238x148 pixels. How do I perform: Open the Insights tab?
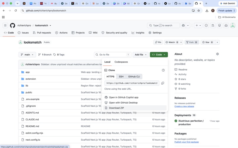[138, 33]
